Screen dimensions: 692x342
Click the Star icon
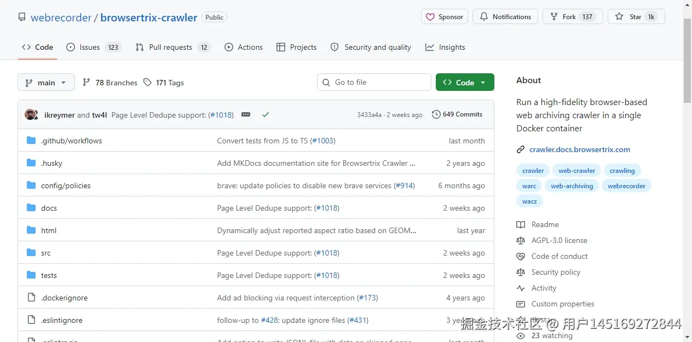(x=619, y=17)
